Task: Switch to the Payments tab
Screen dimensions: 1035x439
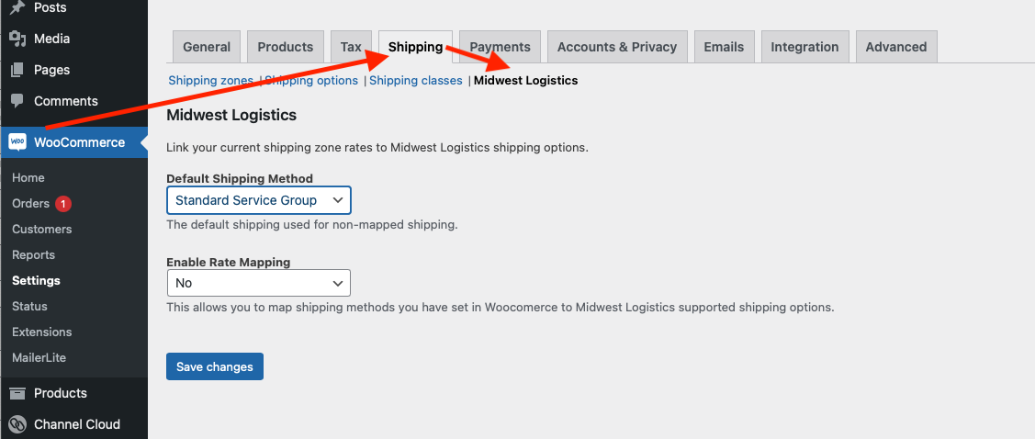Action: point(500,47)
